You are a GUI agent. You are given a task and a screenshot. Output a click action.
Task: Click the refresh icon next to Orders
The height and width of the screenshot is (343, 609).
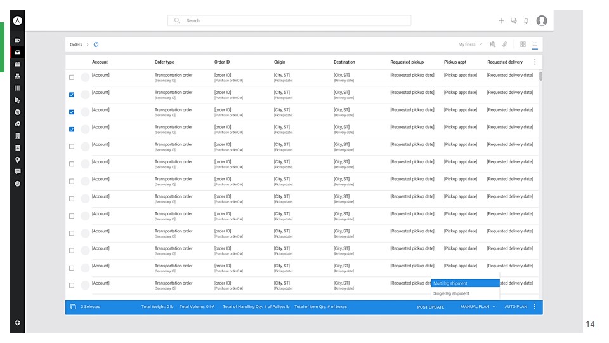[96, 44]
